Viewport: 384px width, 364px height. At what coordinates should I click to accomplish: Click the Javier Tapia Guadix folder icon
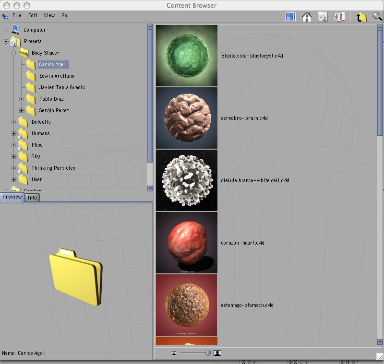point(31,88)
